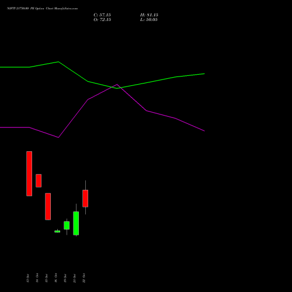Select the tallest green candlestick above 21 Oct
Screen dimensions: 292x292
(76, 223)
